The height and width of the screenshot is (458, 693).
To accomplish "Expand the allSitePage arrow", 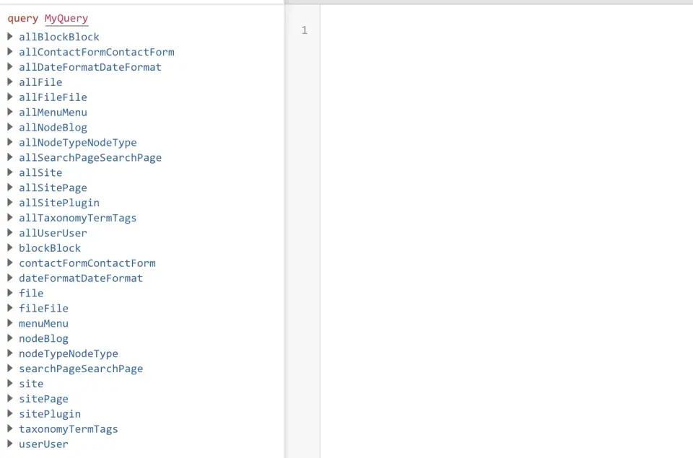I will (9, 187).
